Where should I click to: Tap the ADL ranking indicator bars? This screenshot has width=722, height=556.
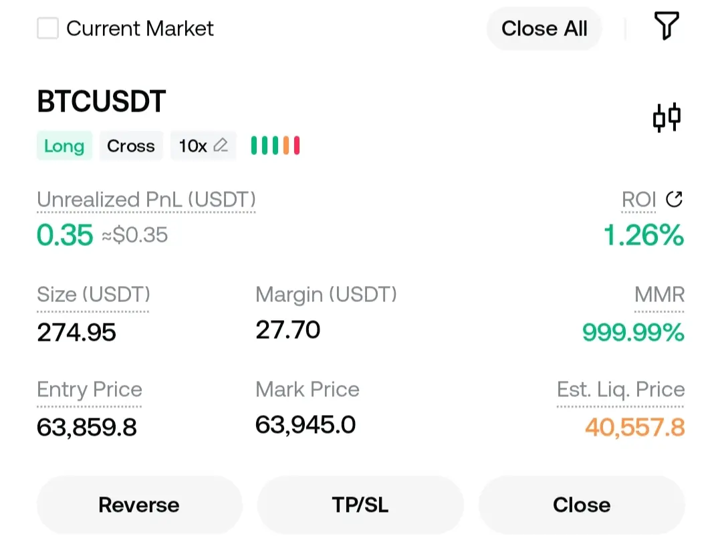click(275, 146)
